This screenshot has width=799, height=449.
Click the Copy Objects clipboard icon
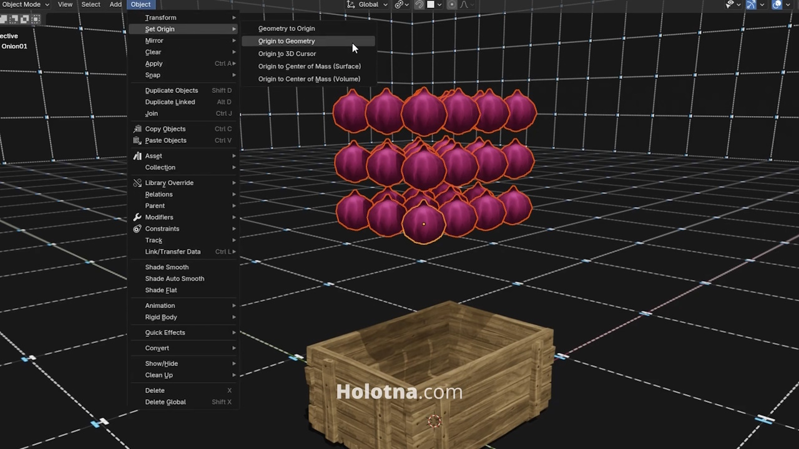tap(137, 129)
